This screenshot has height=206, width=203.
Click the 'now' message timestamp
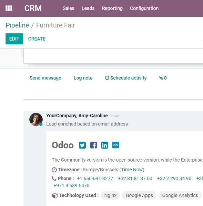115,116
